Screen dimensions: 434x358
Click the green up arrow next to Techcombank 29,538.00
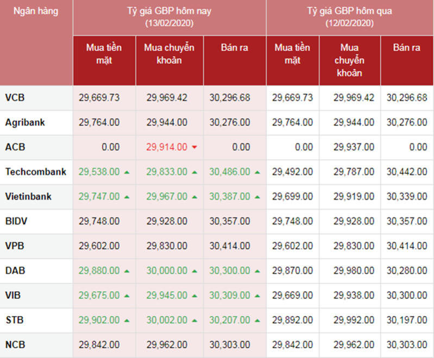(x=127, y=172)
